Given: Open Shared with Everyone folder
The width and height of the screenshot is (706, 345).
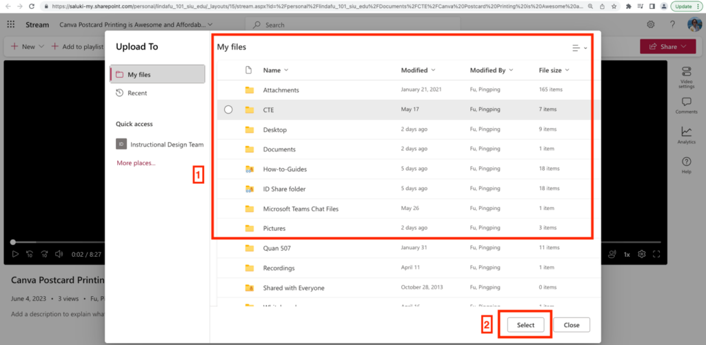Looking at the screenshot, I should coord(294,288).
